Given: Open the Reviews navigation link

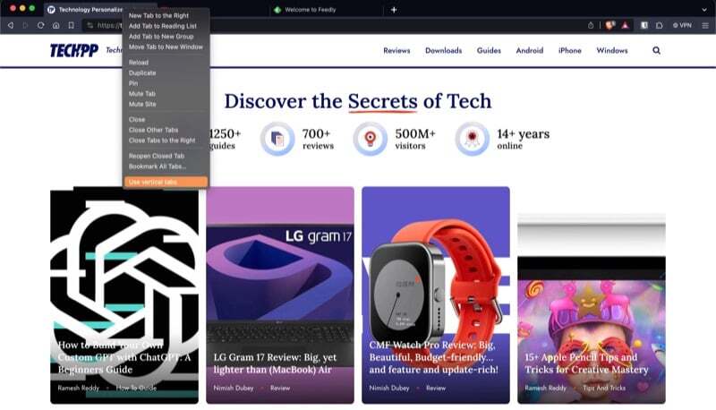Looking at the screenshot, I should point(396,51).
